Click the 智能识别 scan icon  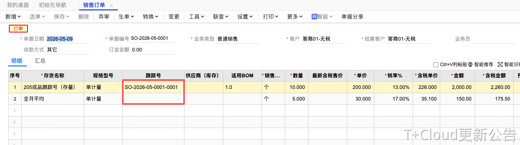(500, 65)
